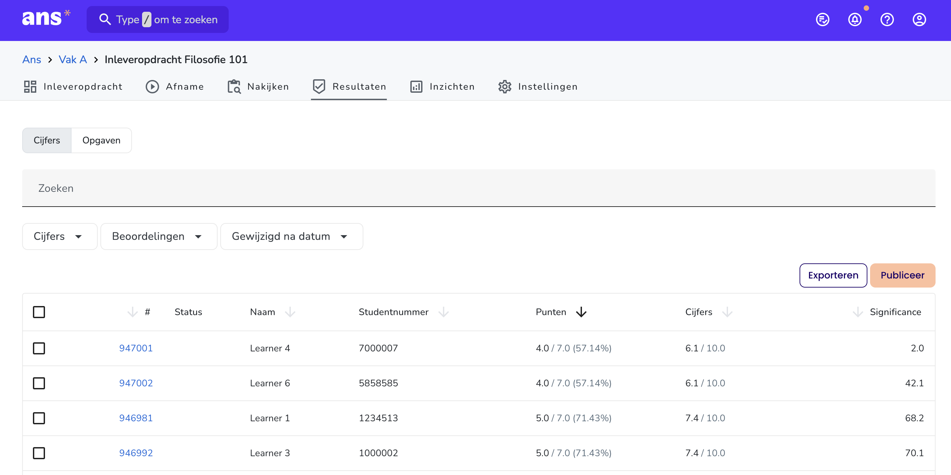Select checkbox for Learner 3 row
The height and width of the screenshot is (475, 951).
pyautogui.click(x=39, y=453)
